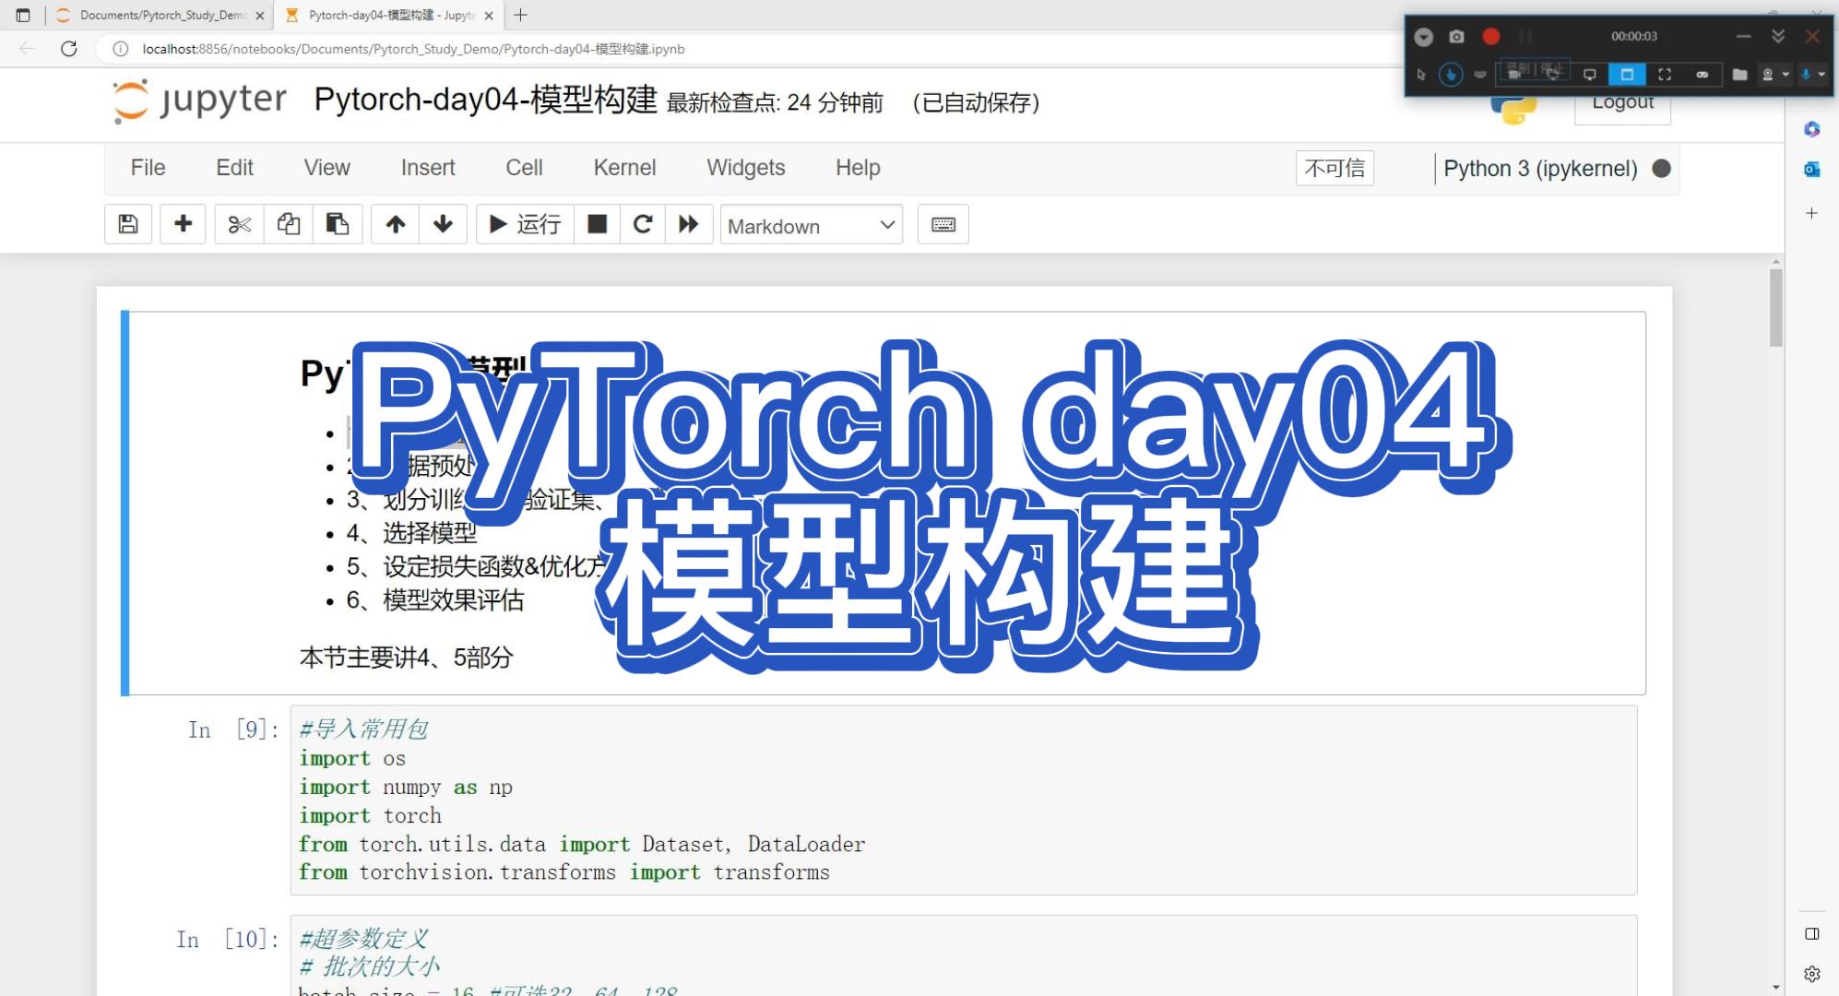Expand the webcam options arrow in the recorder
This screenshot has height=996, width=1839.
coord(1786,74)
